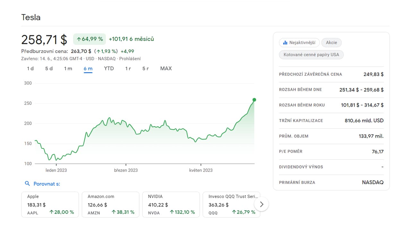The width and height of the screenshot is (411, 231).
Task: Click the Porovnat s compare link
Action: [47, 184]
